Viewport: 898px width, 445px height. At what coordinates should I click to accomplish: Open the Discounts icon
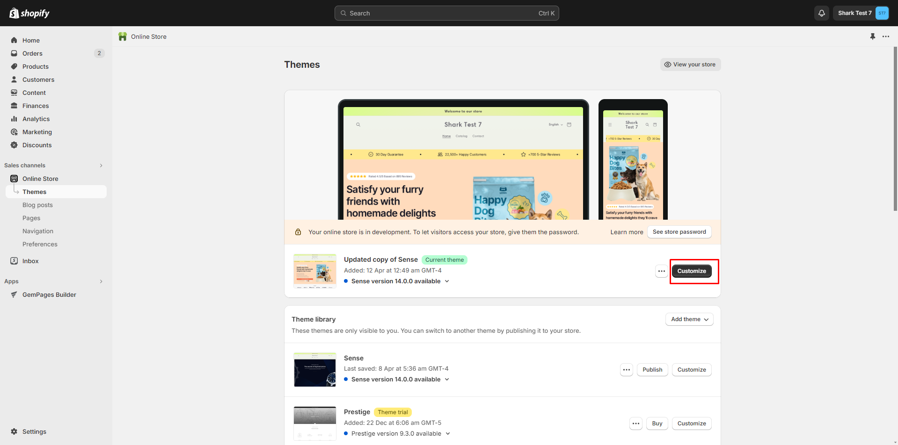tap(14, 145)
